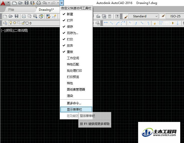Image resolution: width=184 pixels, height=143 pixels.
Task: Click the Redo arrow icon
Action: tap(53, 3)
